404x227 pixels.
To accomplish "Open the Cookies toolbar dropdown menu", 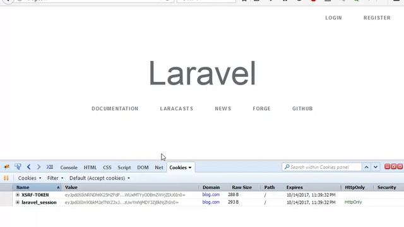I will [30, 178].
